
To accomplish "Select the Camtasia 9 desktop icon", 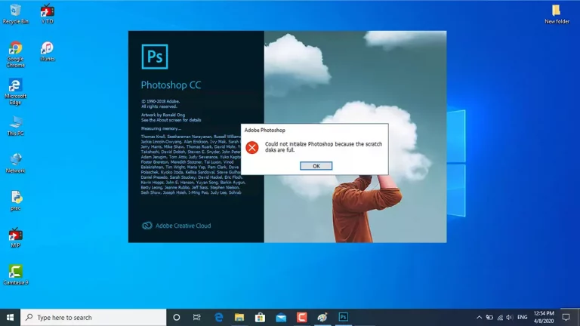I will 16,275.
